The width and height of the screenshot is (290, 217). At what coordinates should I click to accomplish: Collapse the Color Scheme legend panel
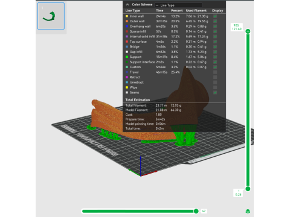(127, 4)
